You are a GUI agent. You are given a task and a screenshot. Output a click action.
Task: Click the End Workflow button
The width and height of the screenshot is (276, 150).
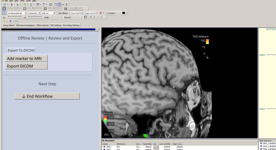point(47,96)
